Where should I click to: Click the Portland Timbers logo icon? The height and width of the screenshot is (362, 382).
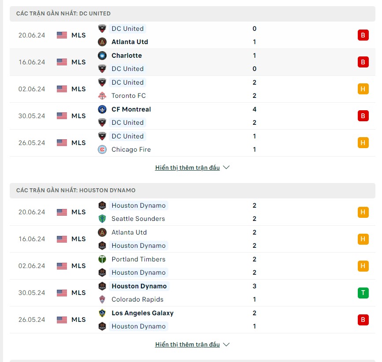(x=102, y=259)
